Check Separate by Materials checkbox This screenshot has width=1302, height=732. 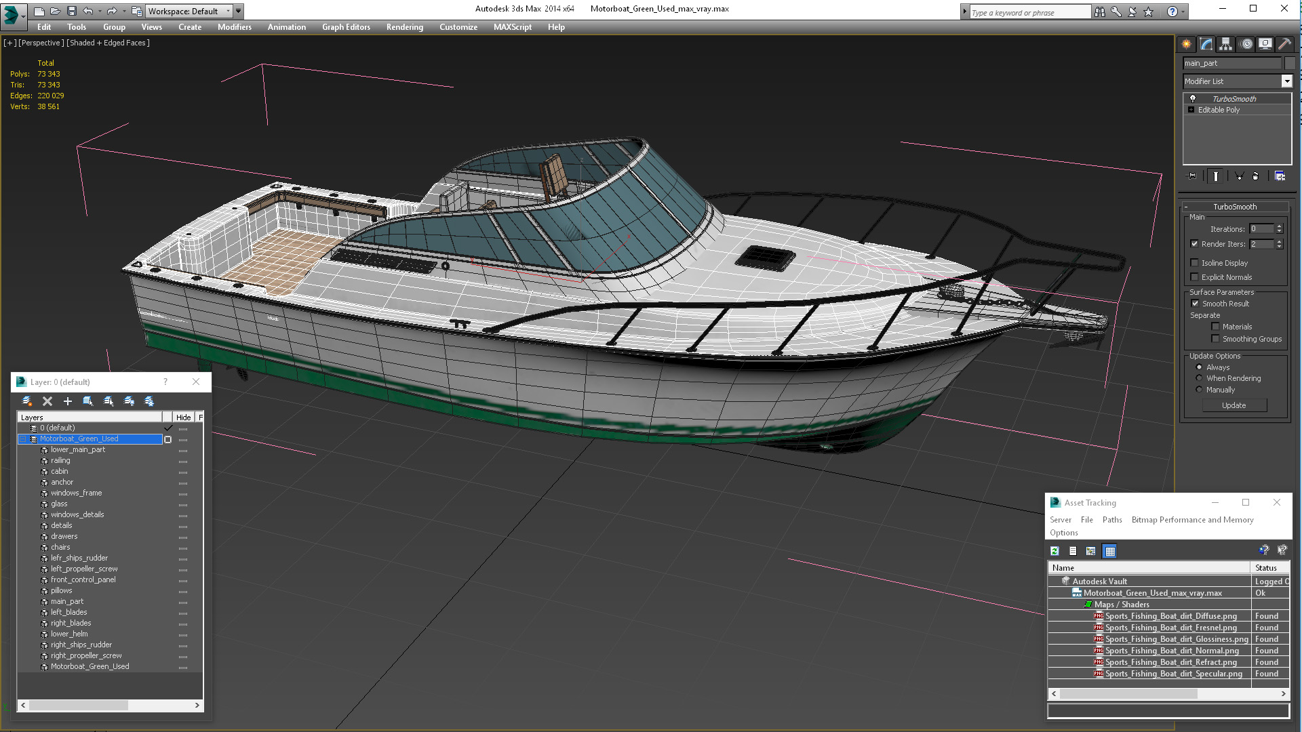(x=1216, y=327)
